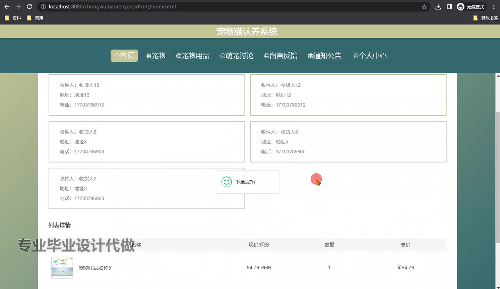Click the total ￥94.79
This screenshot has height=289, width=500.
(406, 267)
